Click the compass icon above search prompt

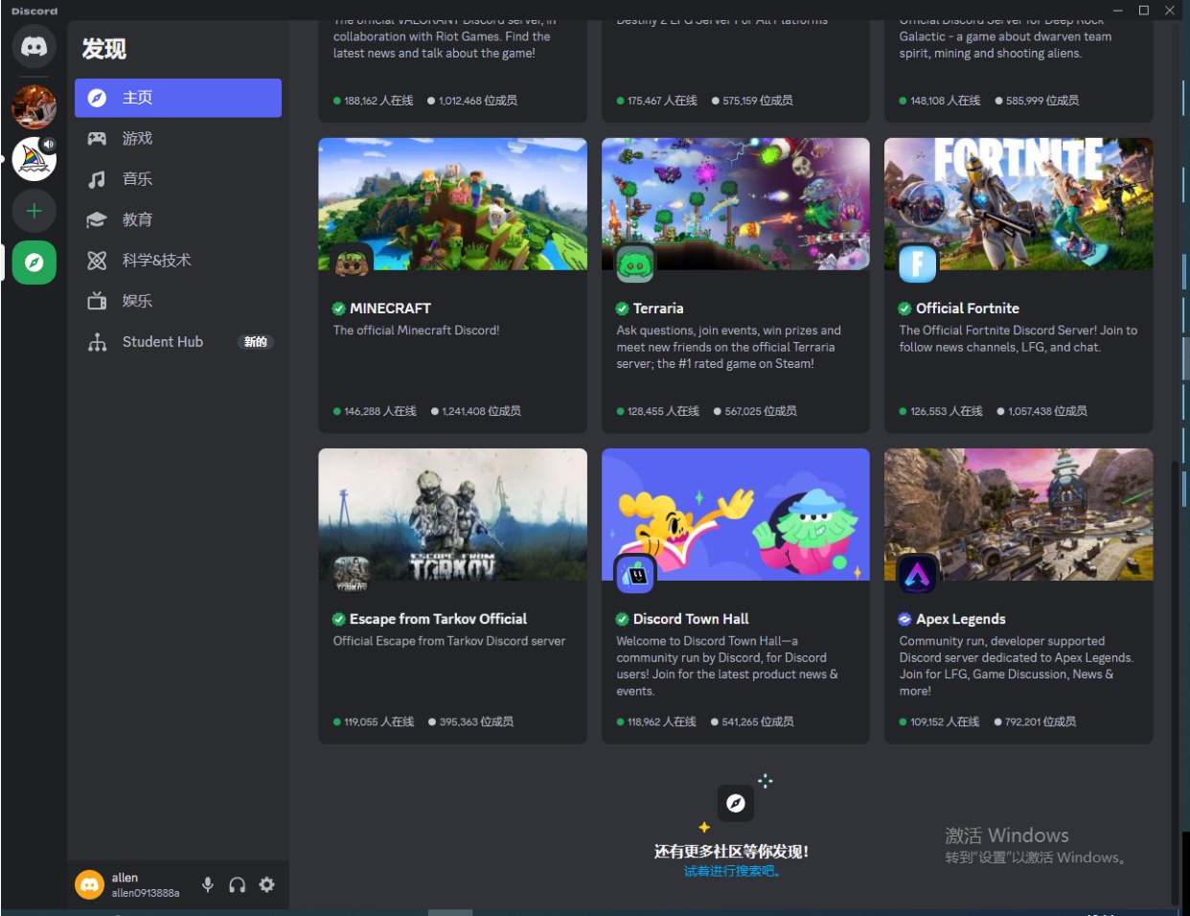point(735,803)
